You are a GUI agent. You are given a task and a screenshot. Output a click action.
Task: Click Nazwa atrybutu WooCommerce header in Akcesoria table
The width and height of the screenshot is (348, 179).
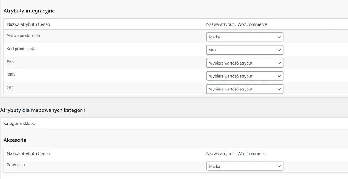tap(237, 153)
